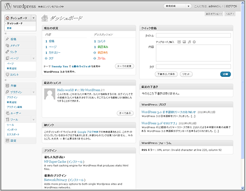Open the Add New page submenu item
The width and height of the screenshot is (246, 191).
pos(11,68)
